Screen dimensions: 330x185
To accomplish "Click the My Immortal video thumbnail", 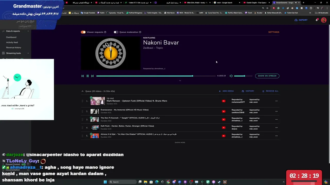I will click(x=95, y=111).
